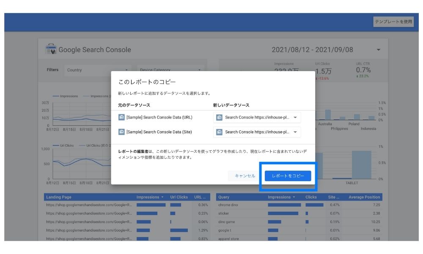Open the Country filter dropdown

[97, 70]
